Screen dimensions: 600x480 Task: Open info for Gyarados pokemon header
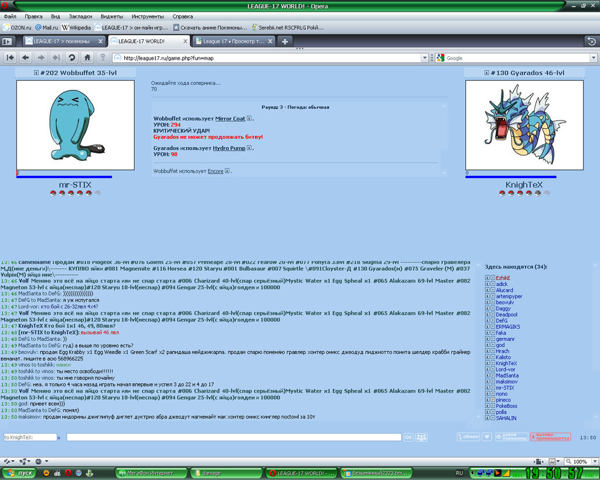[486, 73]
